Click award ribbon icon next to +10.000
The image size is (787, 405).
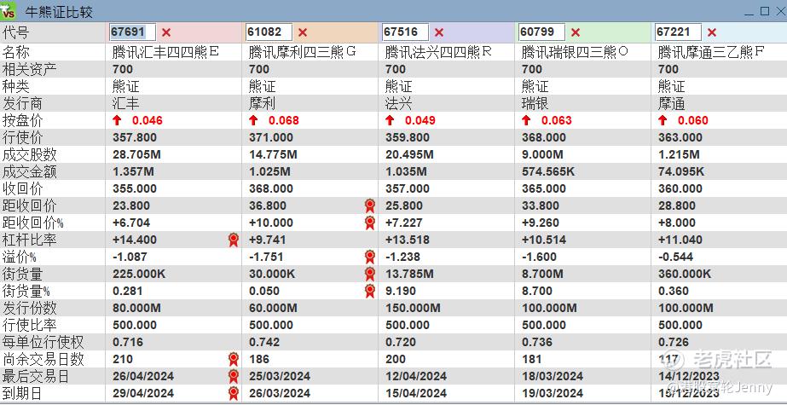coord(370,223)
